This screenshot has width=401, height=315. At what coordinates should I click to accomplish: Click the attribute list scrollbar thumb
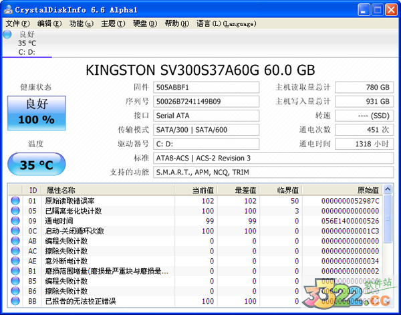pyautogui.click(x=388, y=218)
